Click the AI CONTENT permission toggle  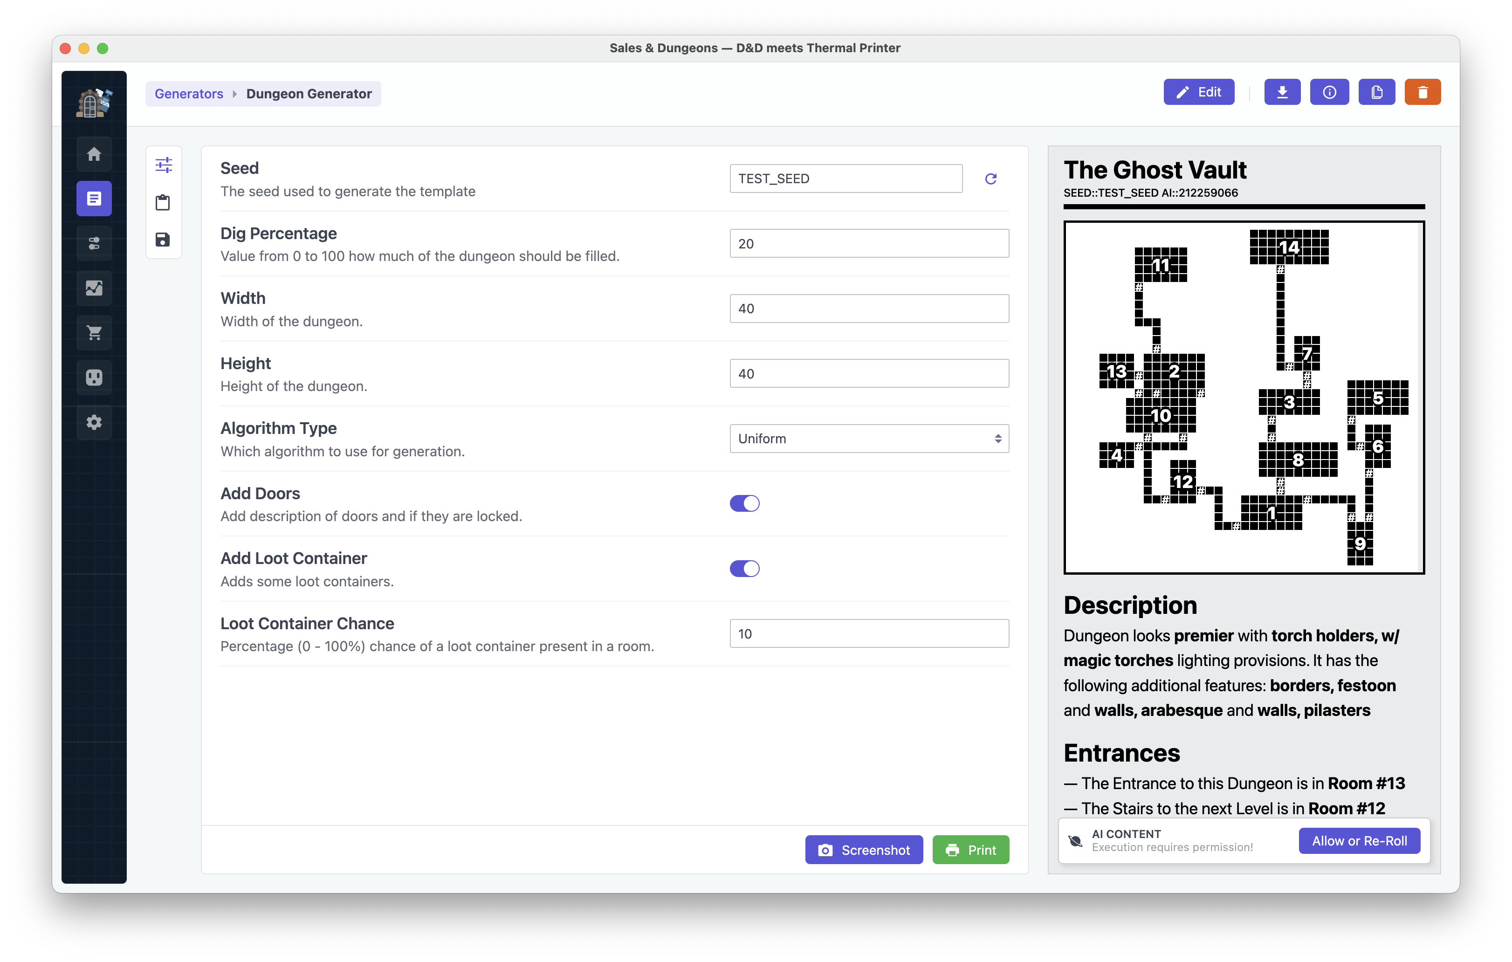click(x=1359, y=841)
